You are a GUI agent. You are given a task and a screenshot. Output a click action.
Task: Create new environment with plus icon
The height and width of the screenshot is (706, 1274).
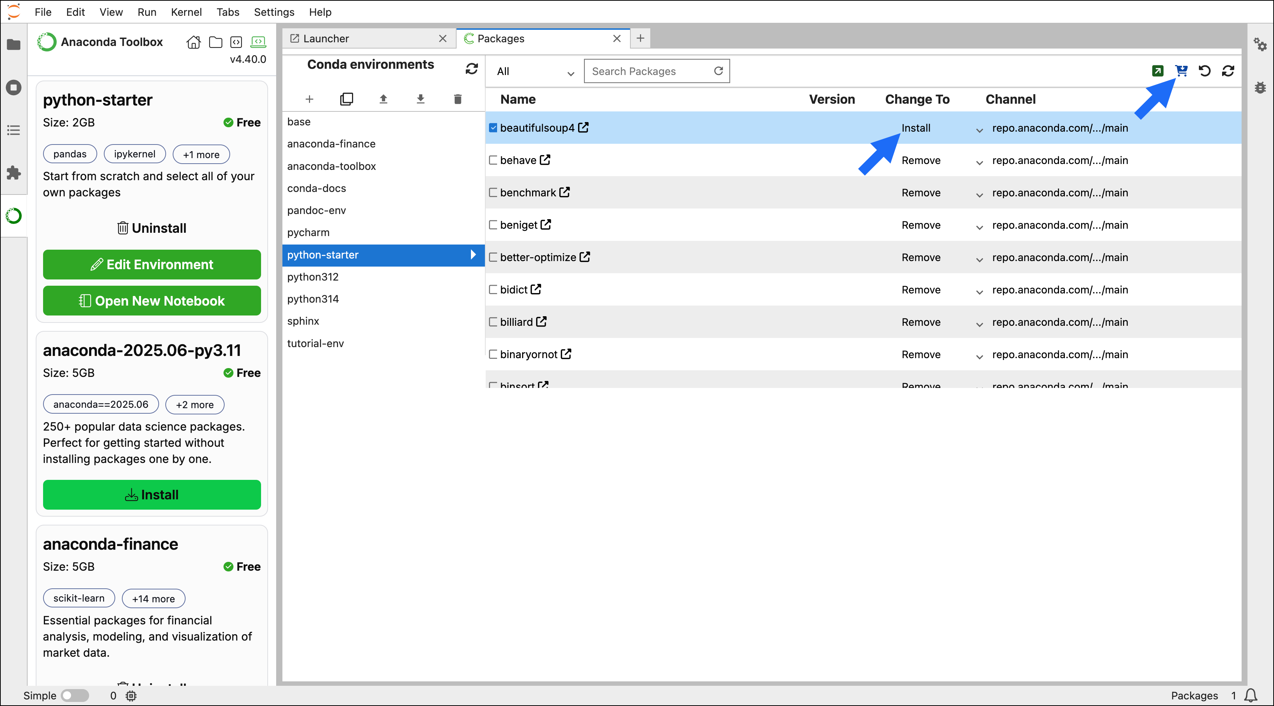(x=309, y=99)
